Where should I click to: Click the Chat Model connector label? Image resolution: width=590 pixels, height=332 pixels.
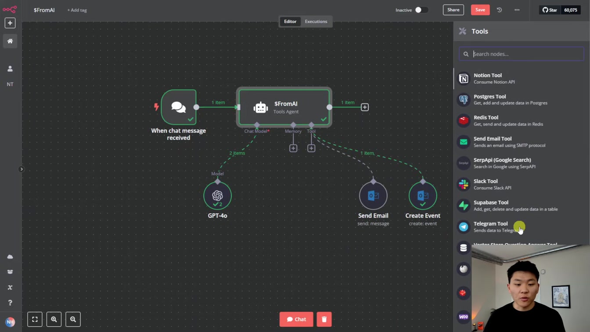coord(257,131)
